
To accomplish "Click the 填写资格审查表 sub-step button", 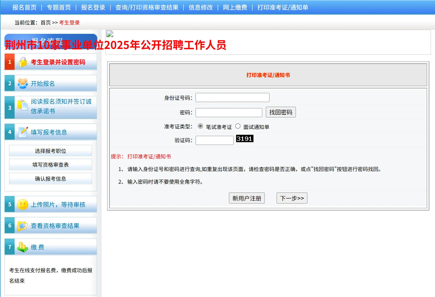I will (50, 164).
